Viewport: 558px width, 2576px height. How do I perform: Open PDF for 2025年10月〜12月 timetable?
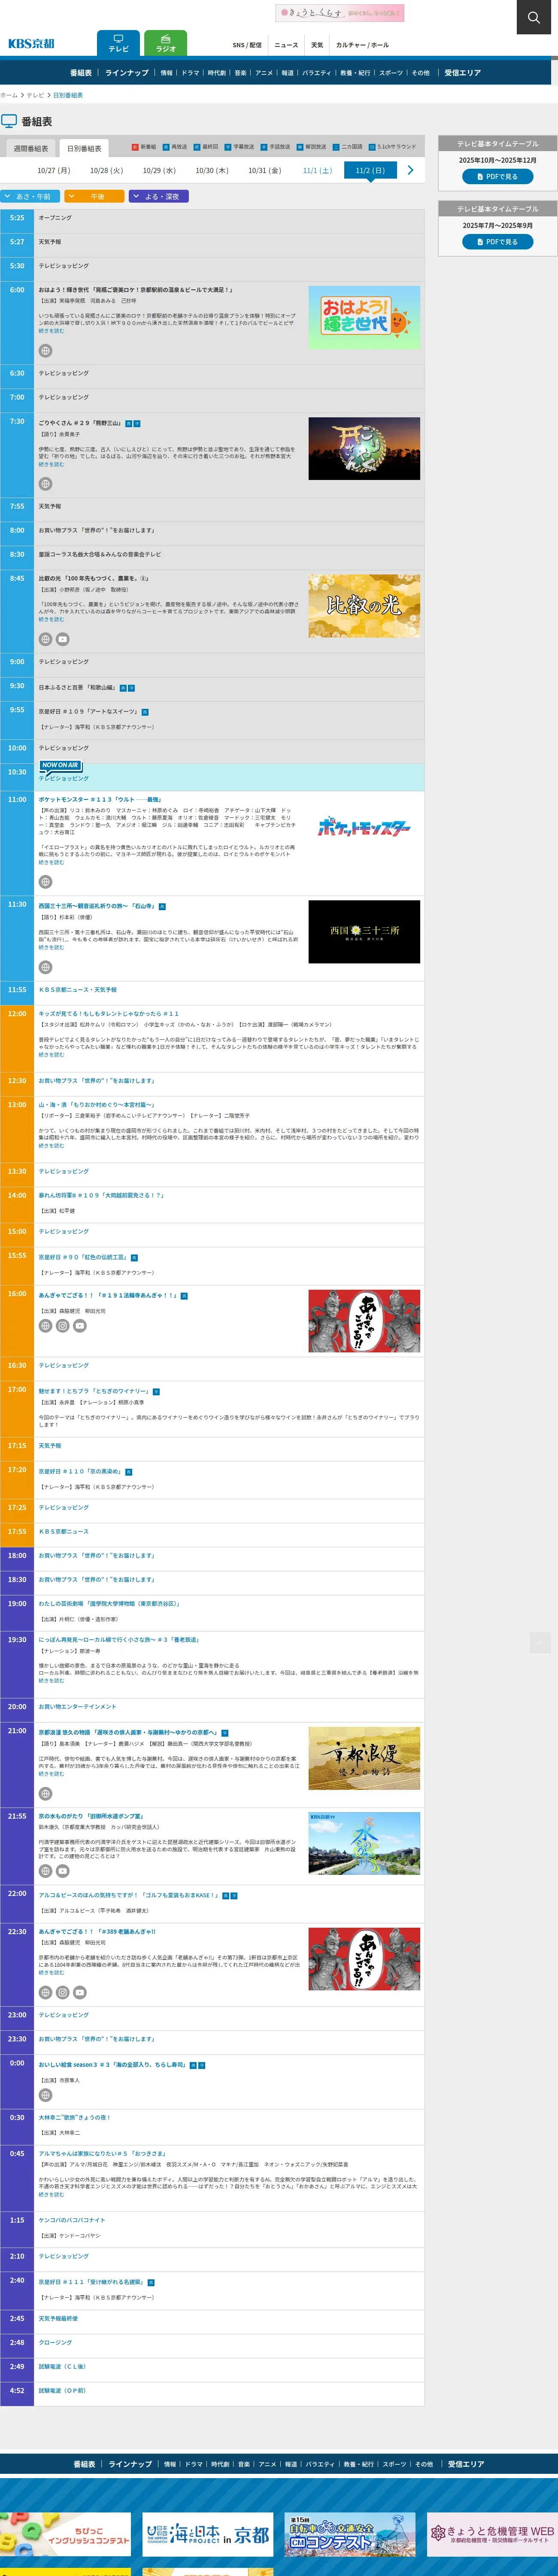[497, 176]
